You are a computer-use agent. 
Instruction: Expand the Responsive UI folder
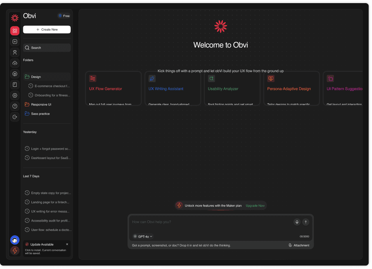pyautogui.click(x=47, y=105)
